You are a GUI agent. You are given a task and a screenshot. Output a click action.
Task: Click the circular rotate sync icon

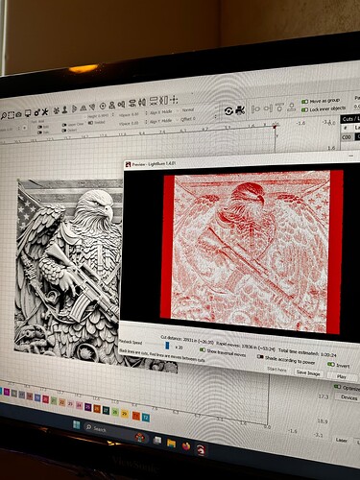click(228, 111)
